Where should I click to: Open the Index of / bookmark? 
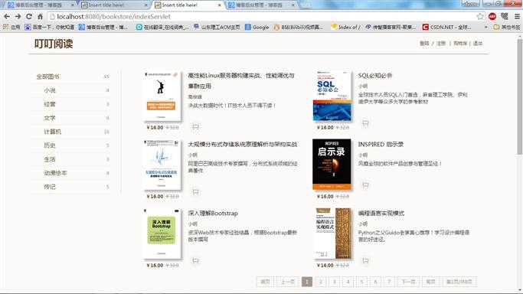pyautogui.click(x=345, y=27)
